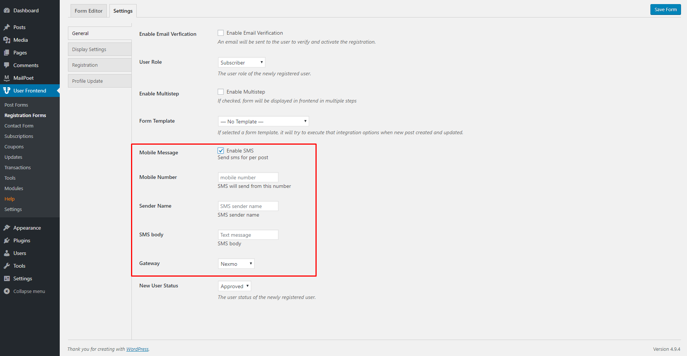Screen dimensions: 687x356
Task: Focus the Text message SMS body field
Action: click(248, 235)
